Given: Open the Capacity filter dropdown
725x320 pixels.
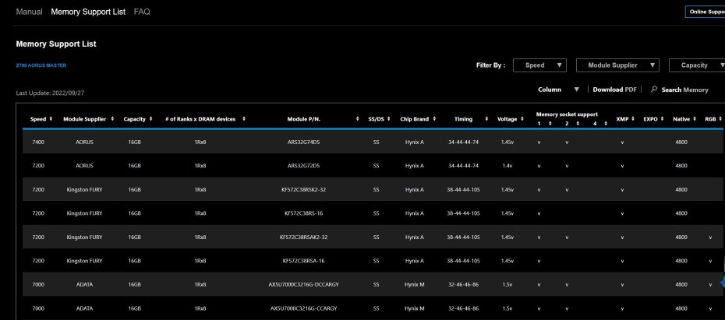Looking at the screenshot, I should point(698,65).
